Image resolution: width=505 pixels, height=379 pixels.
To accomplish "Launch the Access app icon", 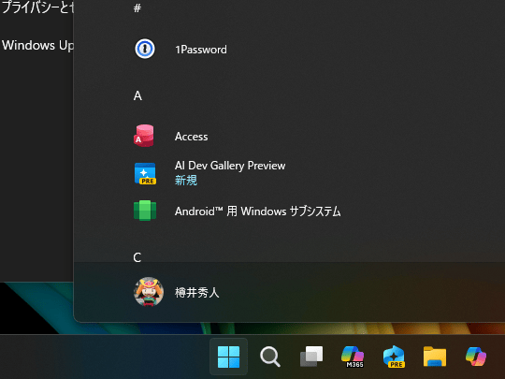I will [x=144, y=136].
